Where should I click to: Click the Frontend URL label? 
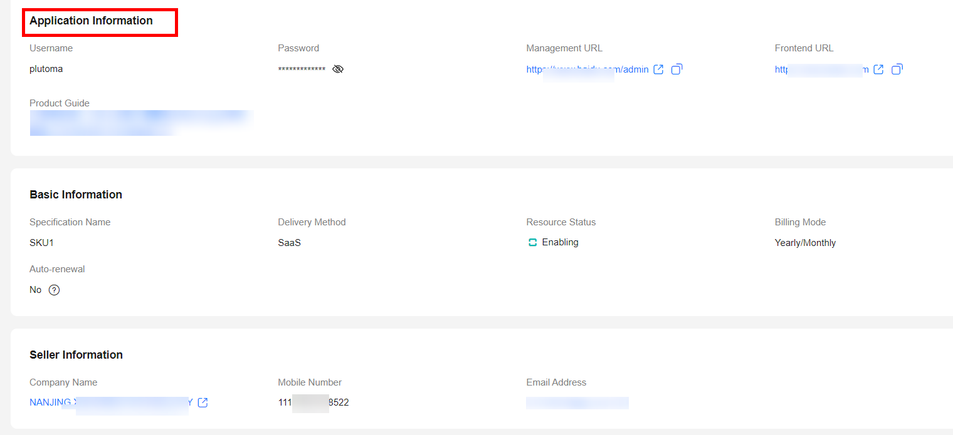click(804, 48)
